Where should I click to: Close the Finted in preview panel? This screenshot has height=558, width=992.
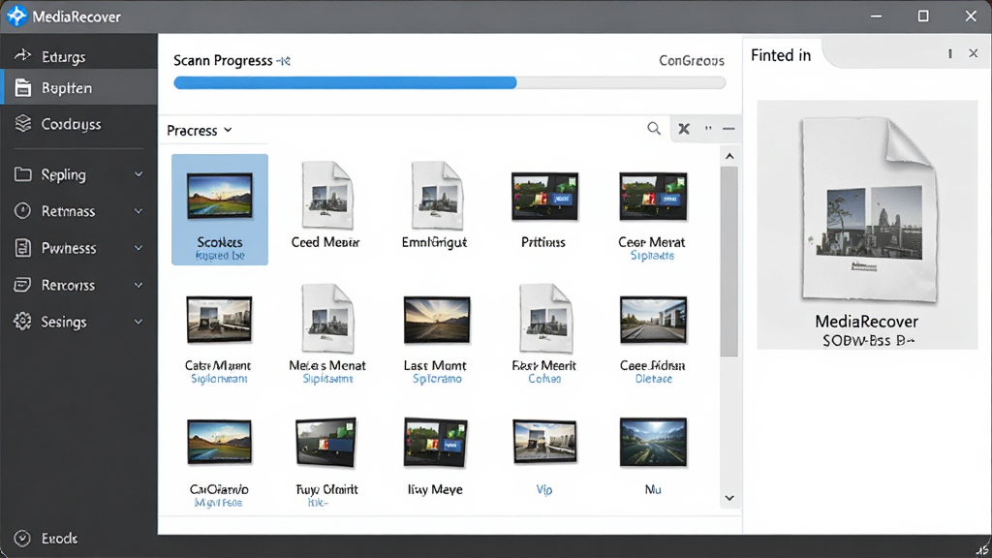[x=973, y=54]
